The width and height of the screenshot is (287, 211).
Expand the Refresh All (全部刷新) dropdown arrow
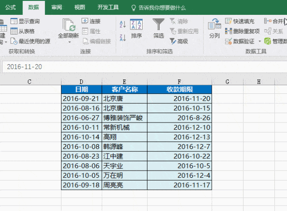[69, 42]
